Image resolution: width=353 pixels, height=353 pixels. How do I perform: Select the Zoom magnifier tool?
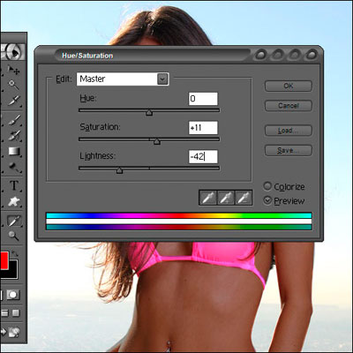point(13,236)
